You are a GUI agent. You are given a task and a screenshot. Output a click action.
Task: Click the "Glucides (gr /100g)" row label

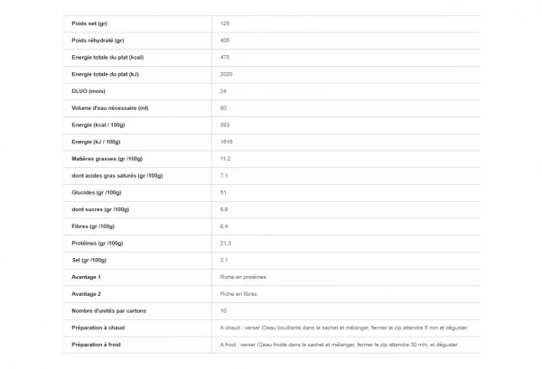97,192
